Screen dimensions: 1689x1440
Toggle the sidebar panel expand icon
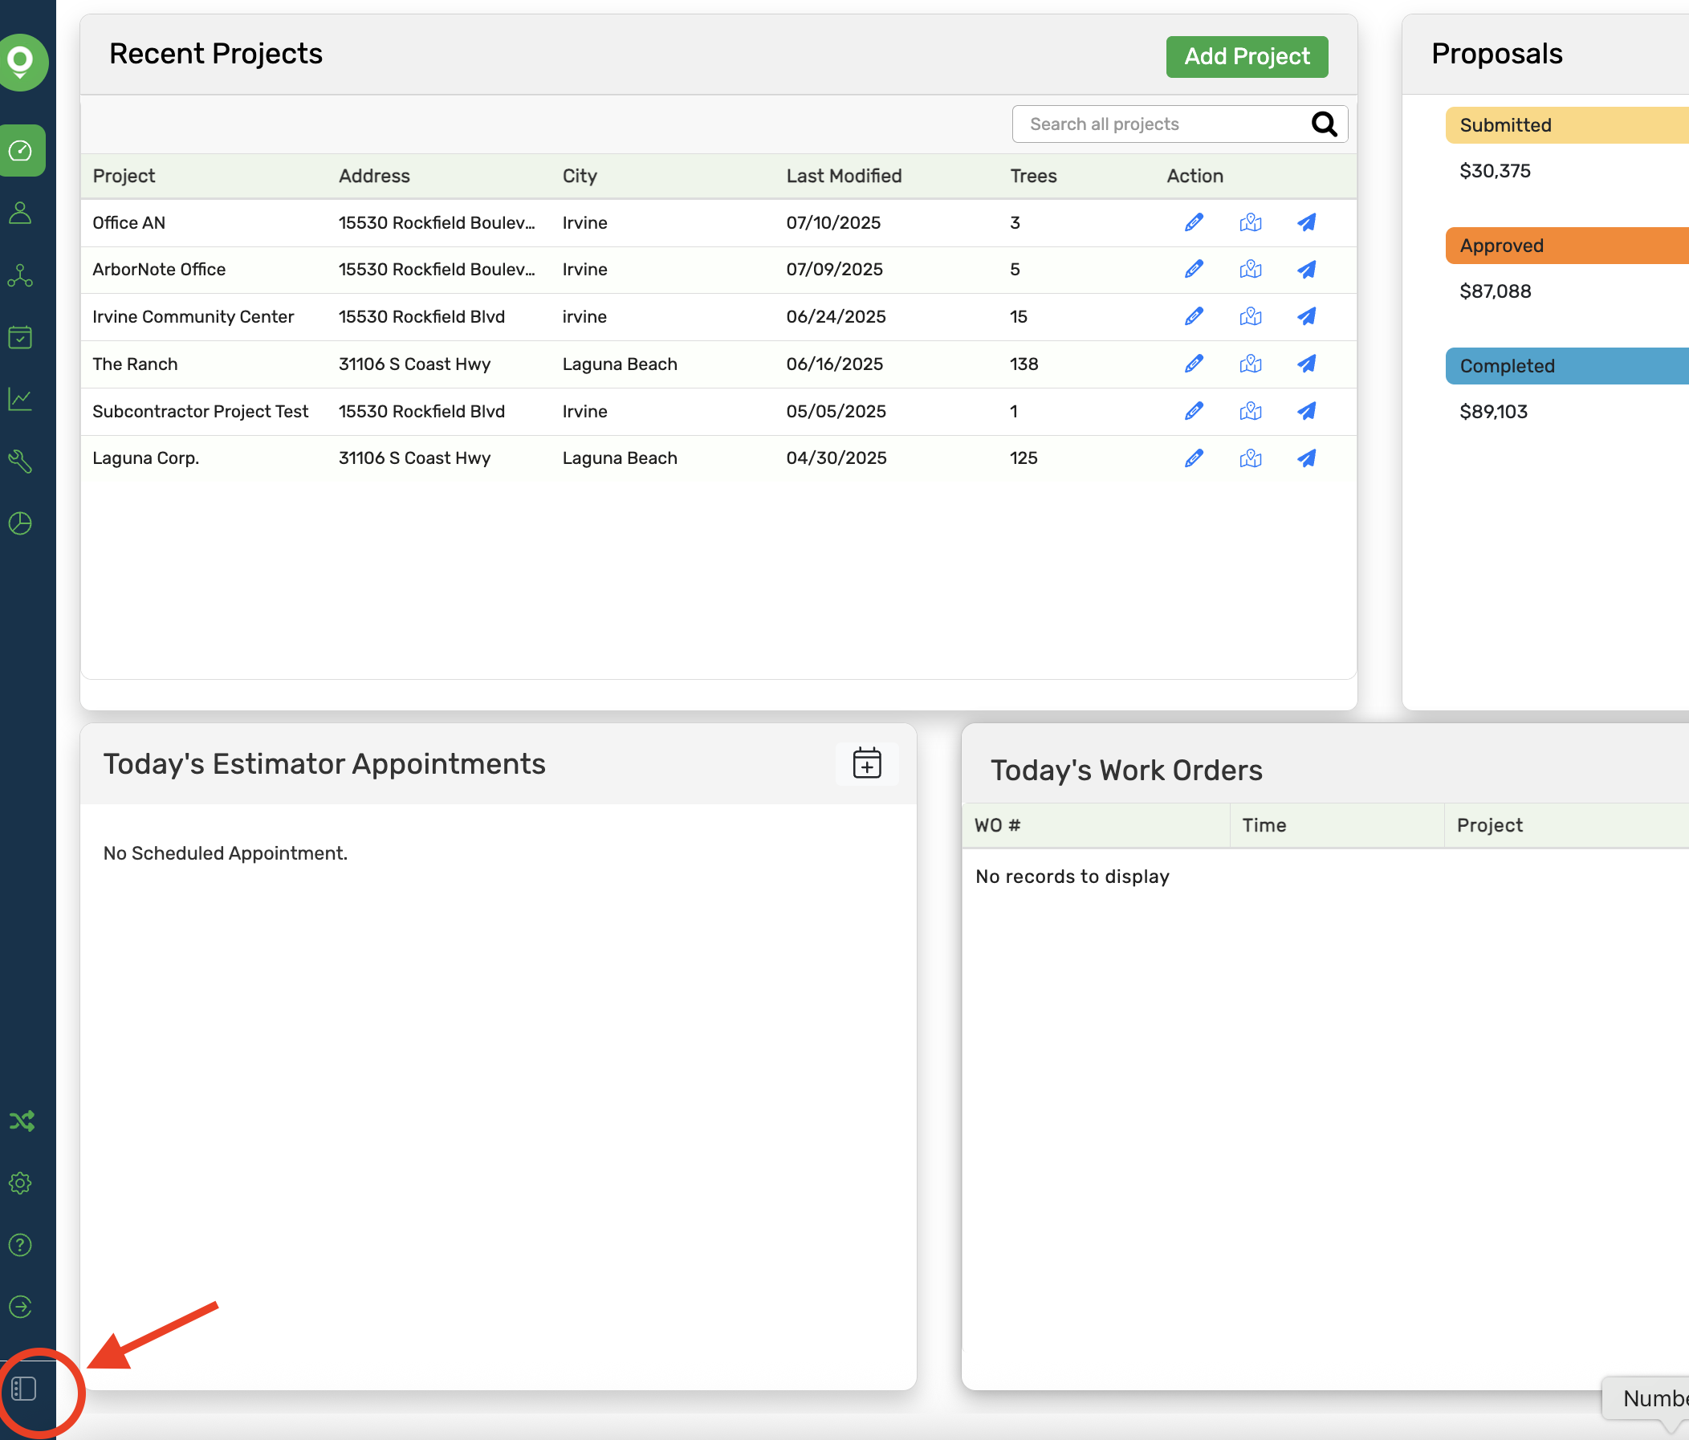(x=23, y=1389)
